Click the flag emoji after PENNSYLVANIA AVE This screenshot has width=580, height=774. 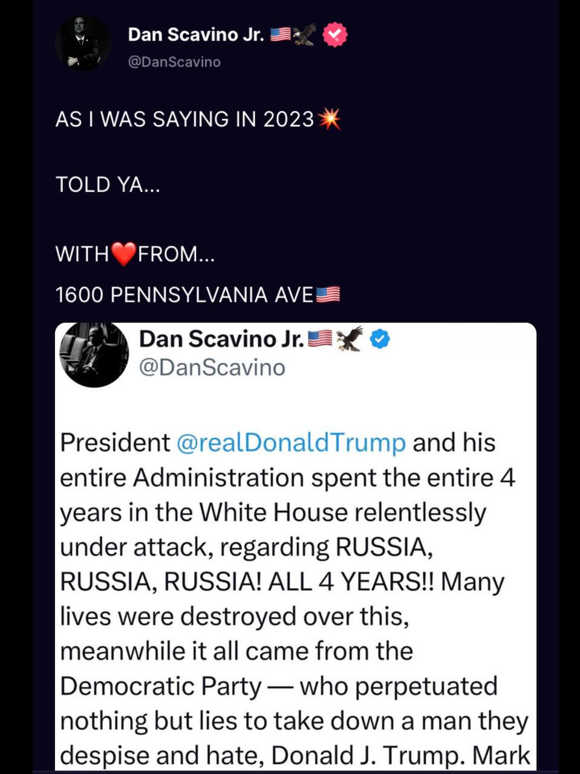(328, 294)
